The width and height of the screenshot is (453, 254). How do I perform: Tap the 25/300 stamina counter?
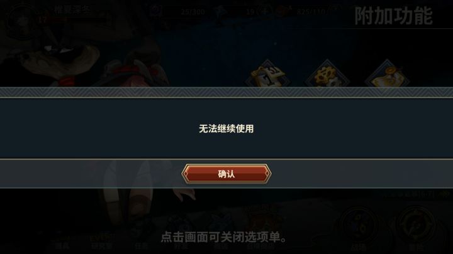point(193,12)
